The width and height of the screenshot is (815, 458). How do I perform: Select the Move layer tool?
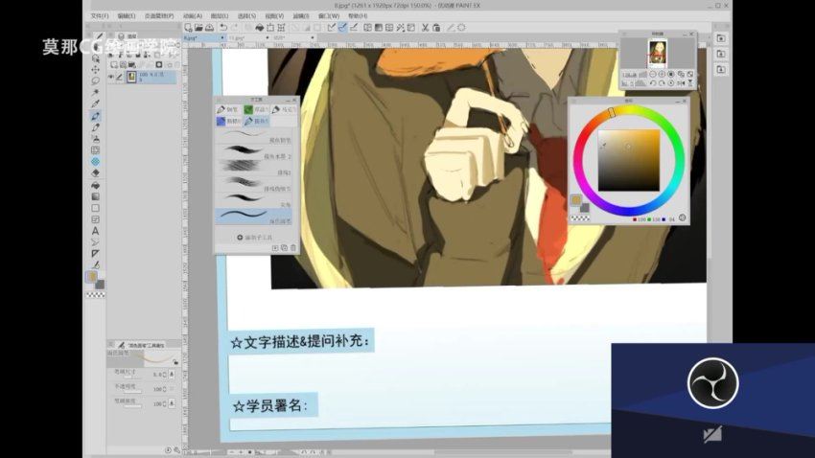[95, 70]
